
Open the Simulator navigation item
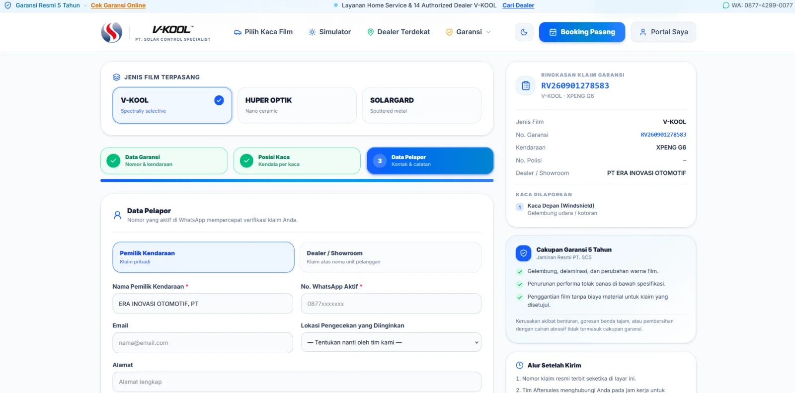[329, 32]
